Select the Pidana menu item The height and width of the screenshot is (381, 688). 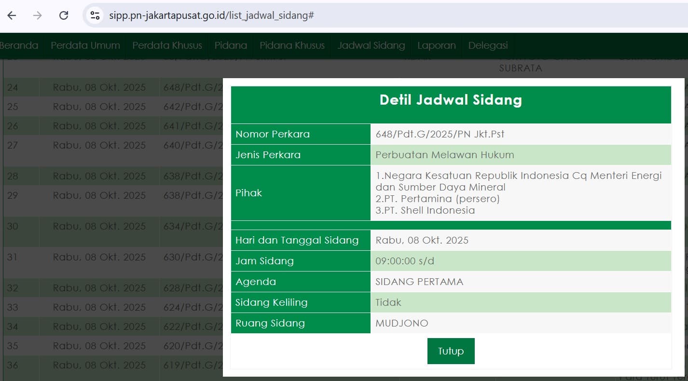[231, 45]
